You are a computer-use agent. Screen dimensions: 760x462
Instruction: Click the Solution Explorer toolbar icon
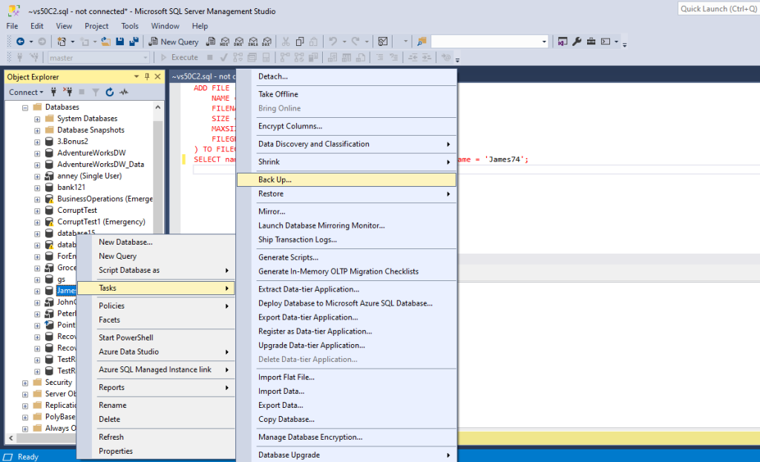click(563, 42)
